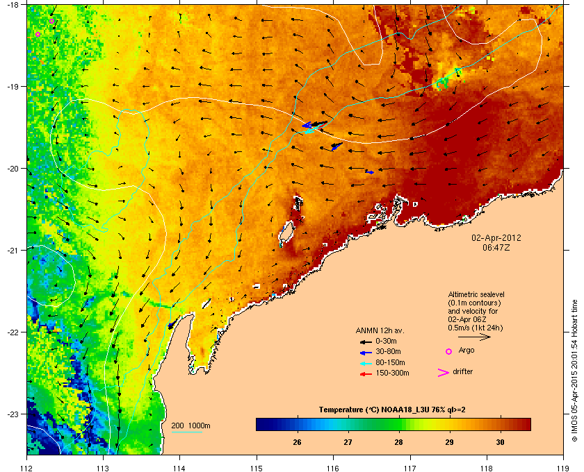Click the colorbar tick label 28
Viewport: 584px width, 472px height.
click(x=398, y=442)
